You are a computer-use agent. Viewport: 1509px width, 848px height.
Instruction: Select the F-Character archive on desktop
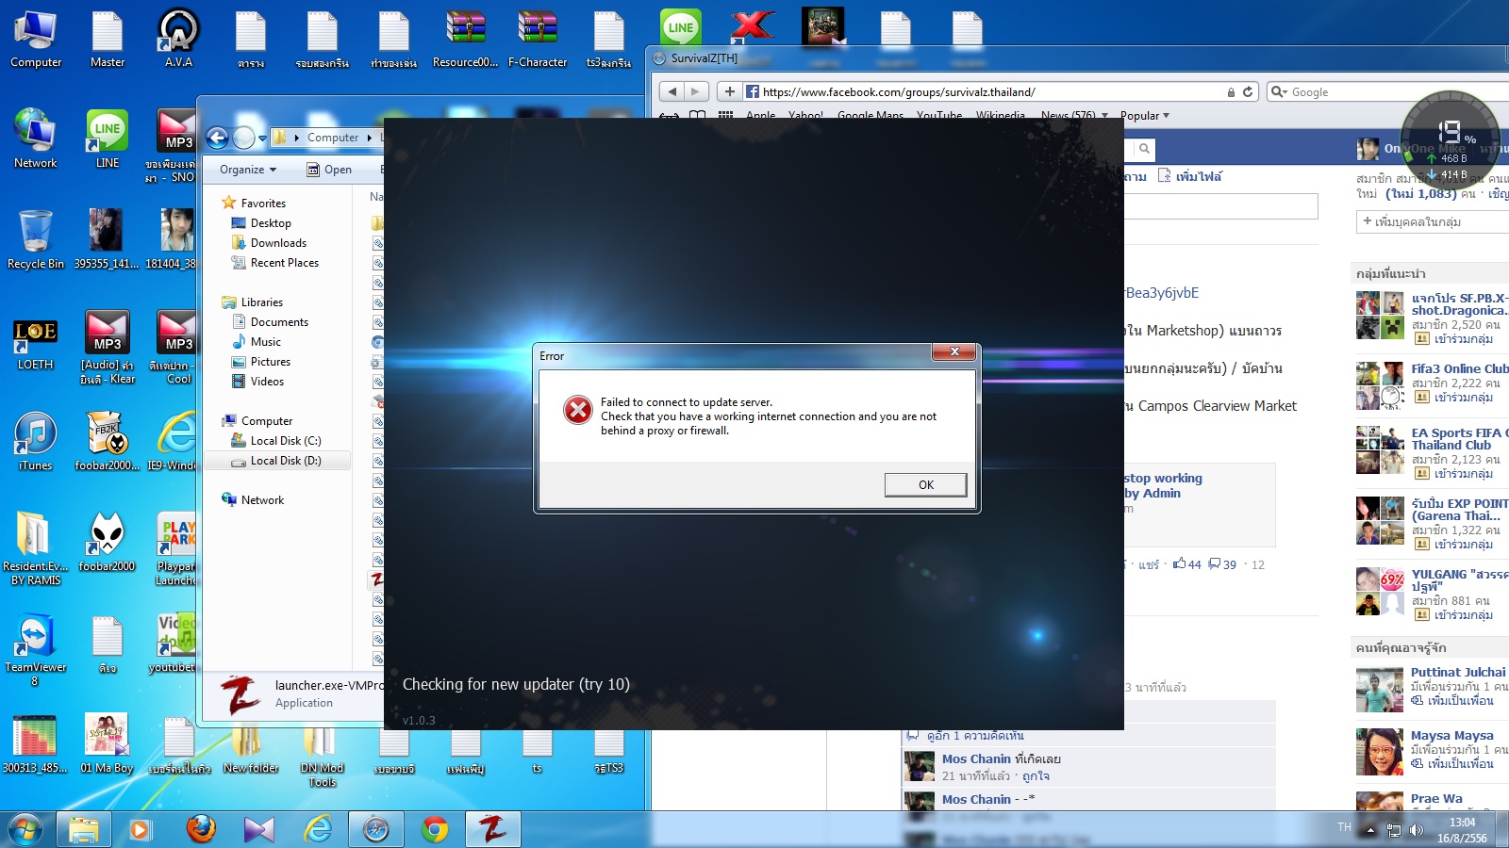click(x=538, y=39)
